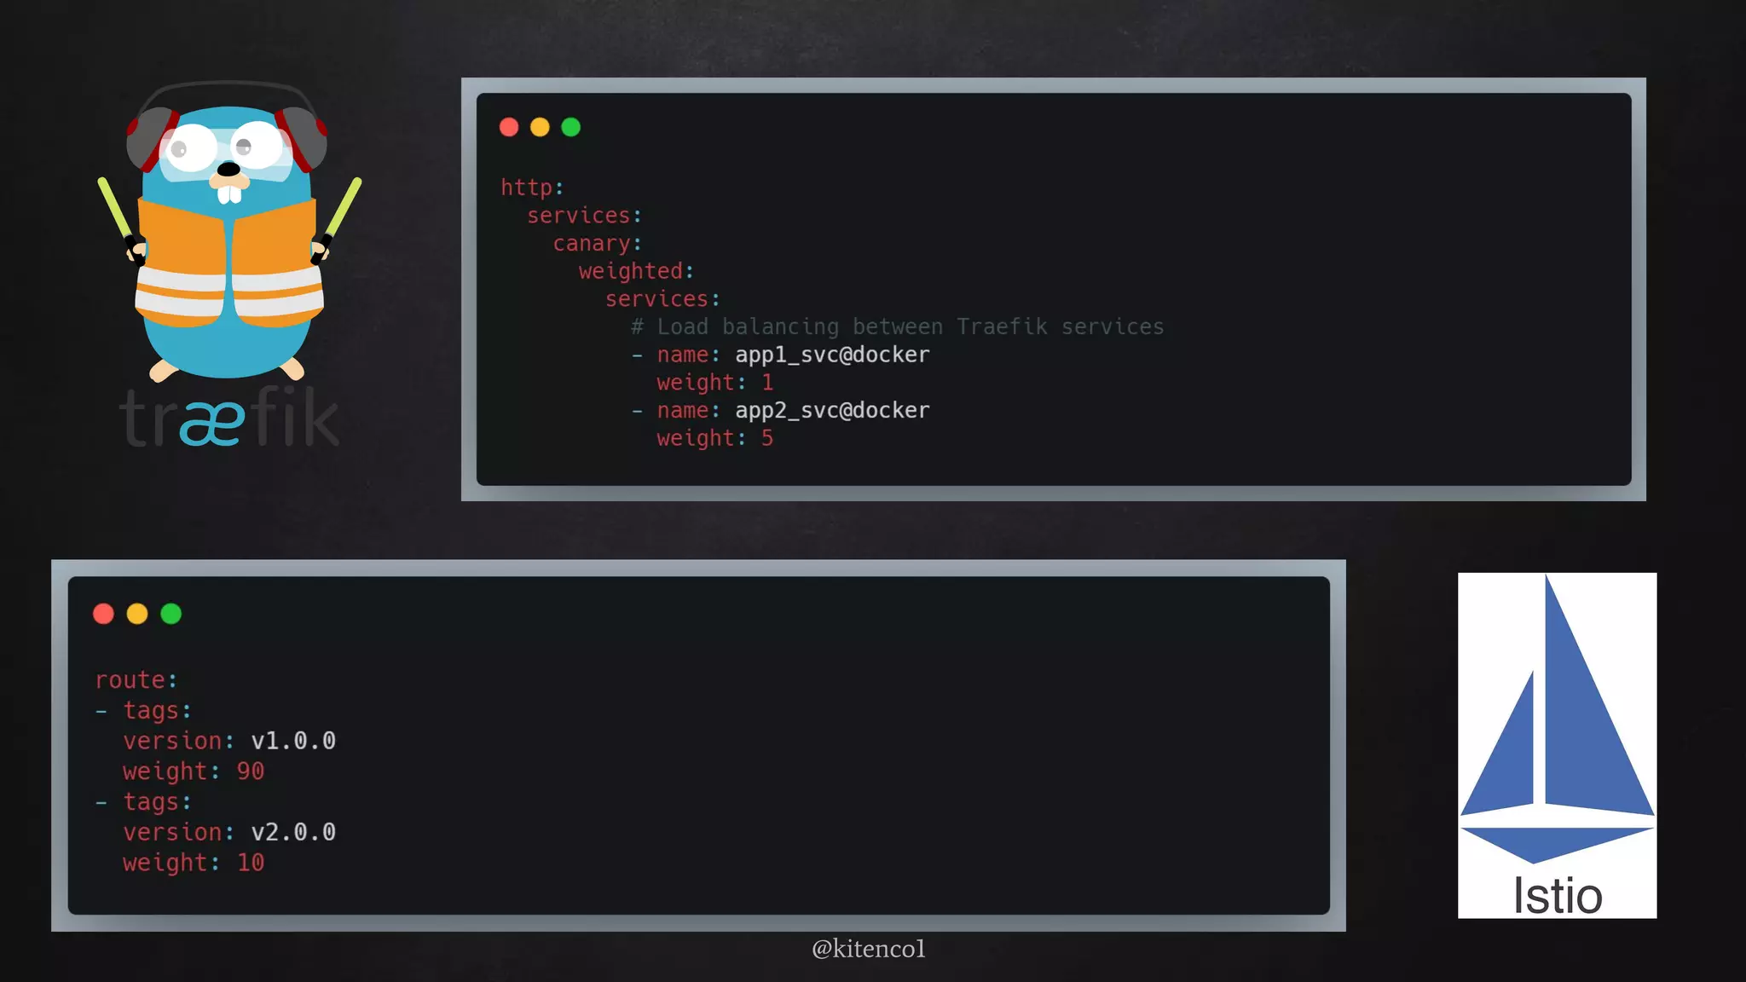This screenshot has width=1746, height=982.
Task: Click the weight 10 value
Action: point(251,863)
